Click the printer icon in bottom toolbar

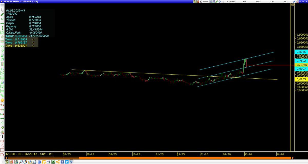tap(49, 162)
